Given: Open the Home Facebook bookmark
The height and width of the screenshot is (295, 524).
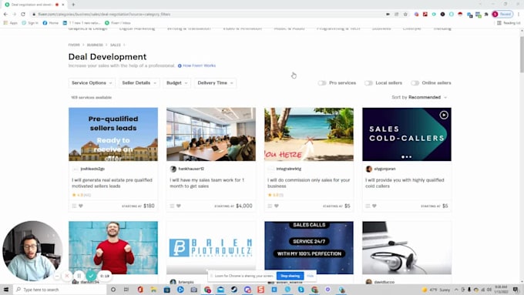Looking at the screenshot, I should (x=50, y=23).
